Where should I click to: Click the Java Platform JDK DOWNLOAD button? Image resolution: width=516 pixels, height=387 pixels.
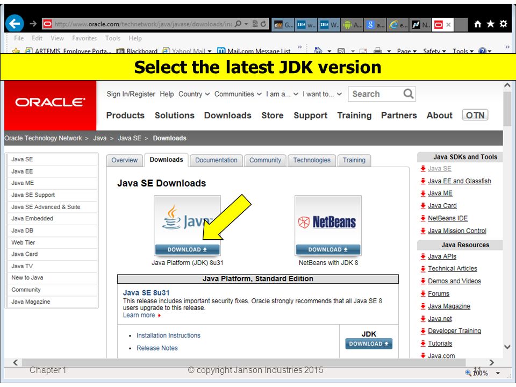pos(187,249)
